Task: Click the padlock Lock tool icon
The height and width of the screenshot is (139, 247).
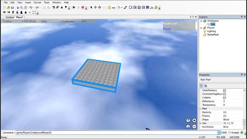Action: (x=109, y=7)
